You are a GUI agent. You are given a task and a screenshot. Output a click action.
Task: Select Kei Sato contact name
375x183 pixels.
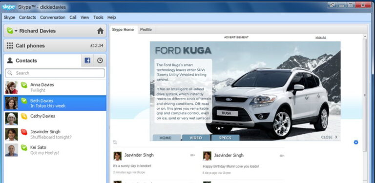point(38,147)
